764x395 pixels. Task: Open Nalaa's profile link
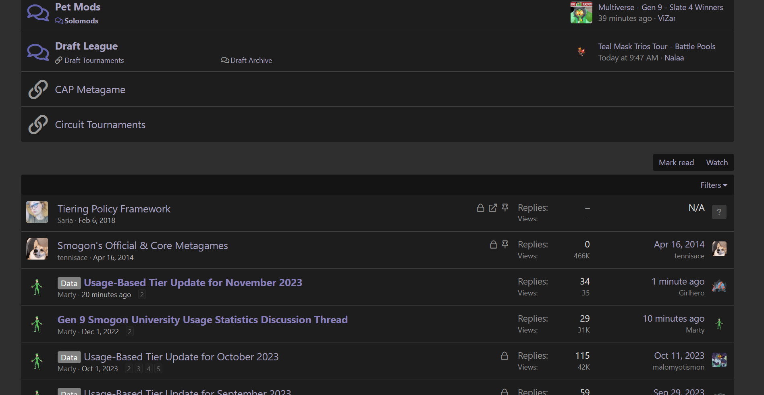[674, 58]
